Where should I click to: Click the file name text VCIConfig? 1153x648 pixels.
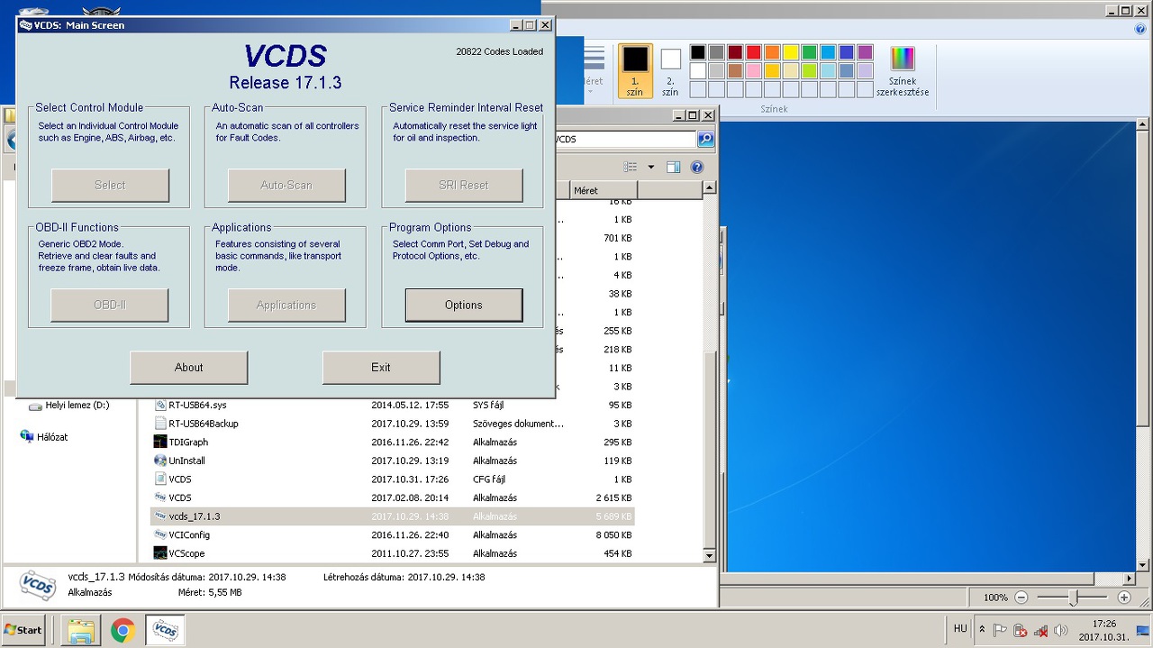pos(189,535)
